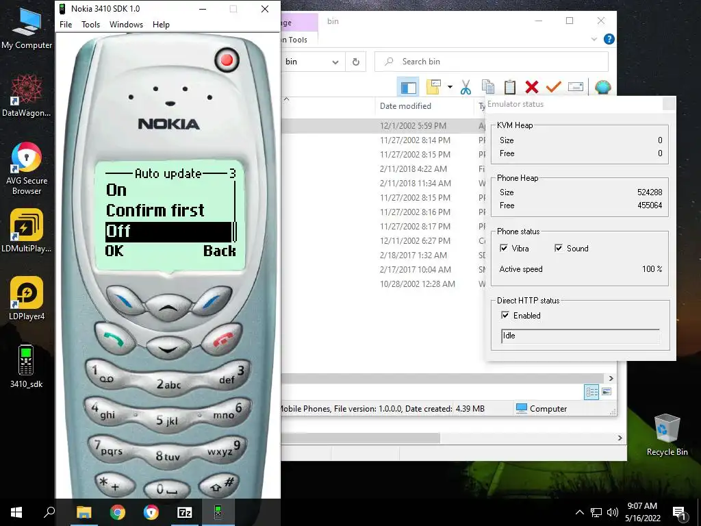Tap the 1 voicemail key on keypad
Screen dimensions: 701x526
tap(105, 375)
